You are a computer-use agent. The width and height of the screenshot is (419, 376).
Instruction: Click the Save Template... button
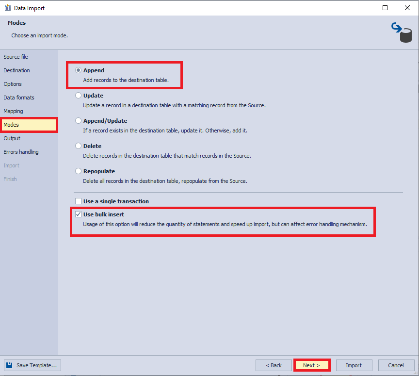coord(32,365)
